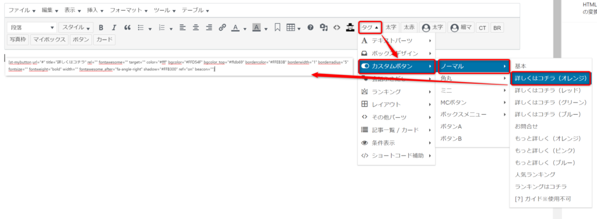Select 詳しくはコチラ（オレンジ） option

coord(550,78)
